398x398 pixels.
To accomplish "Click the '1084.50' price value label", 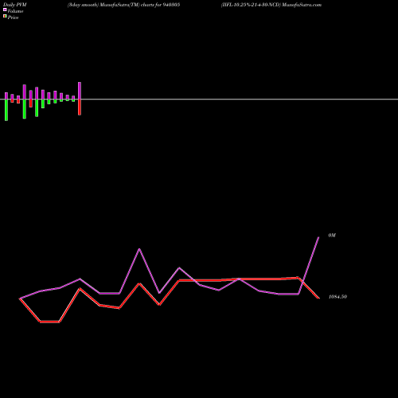I will 338,297.
